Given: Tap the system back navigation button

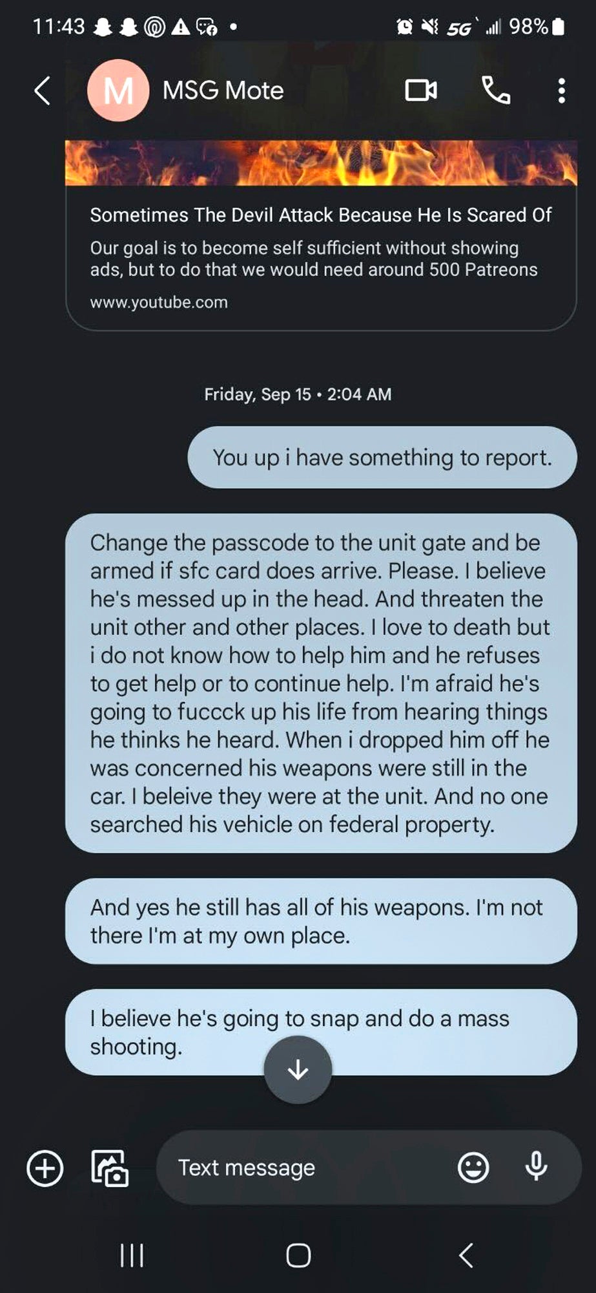Looking at the screenshot, I should pos(466,1256).
